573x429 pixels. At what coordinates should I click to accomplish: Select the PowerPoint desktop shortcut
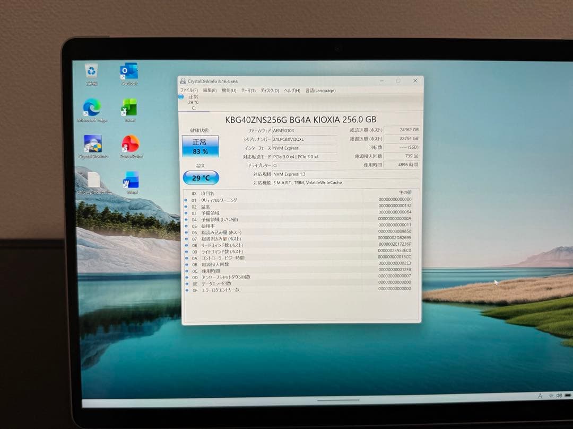[131, 147]
